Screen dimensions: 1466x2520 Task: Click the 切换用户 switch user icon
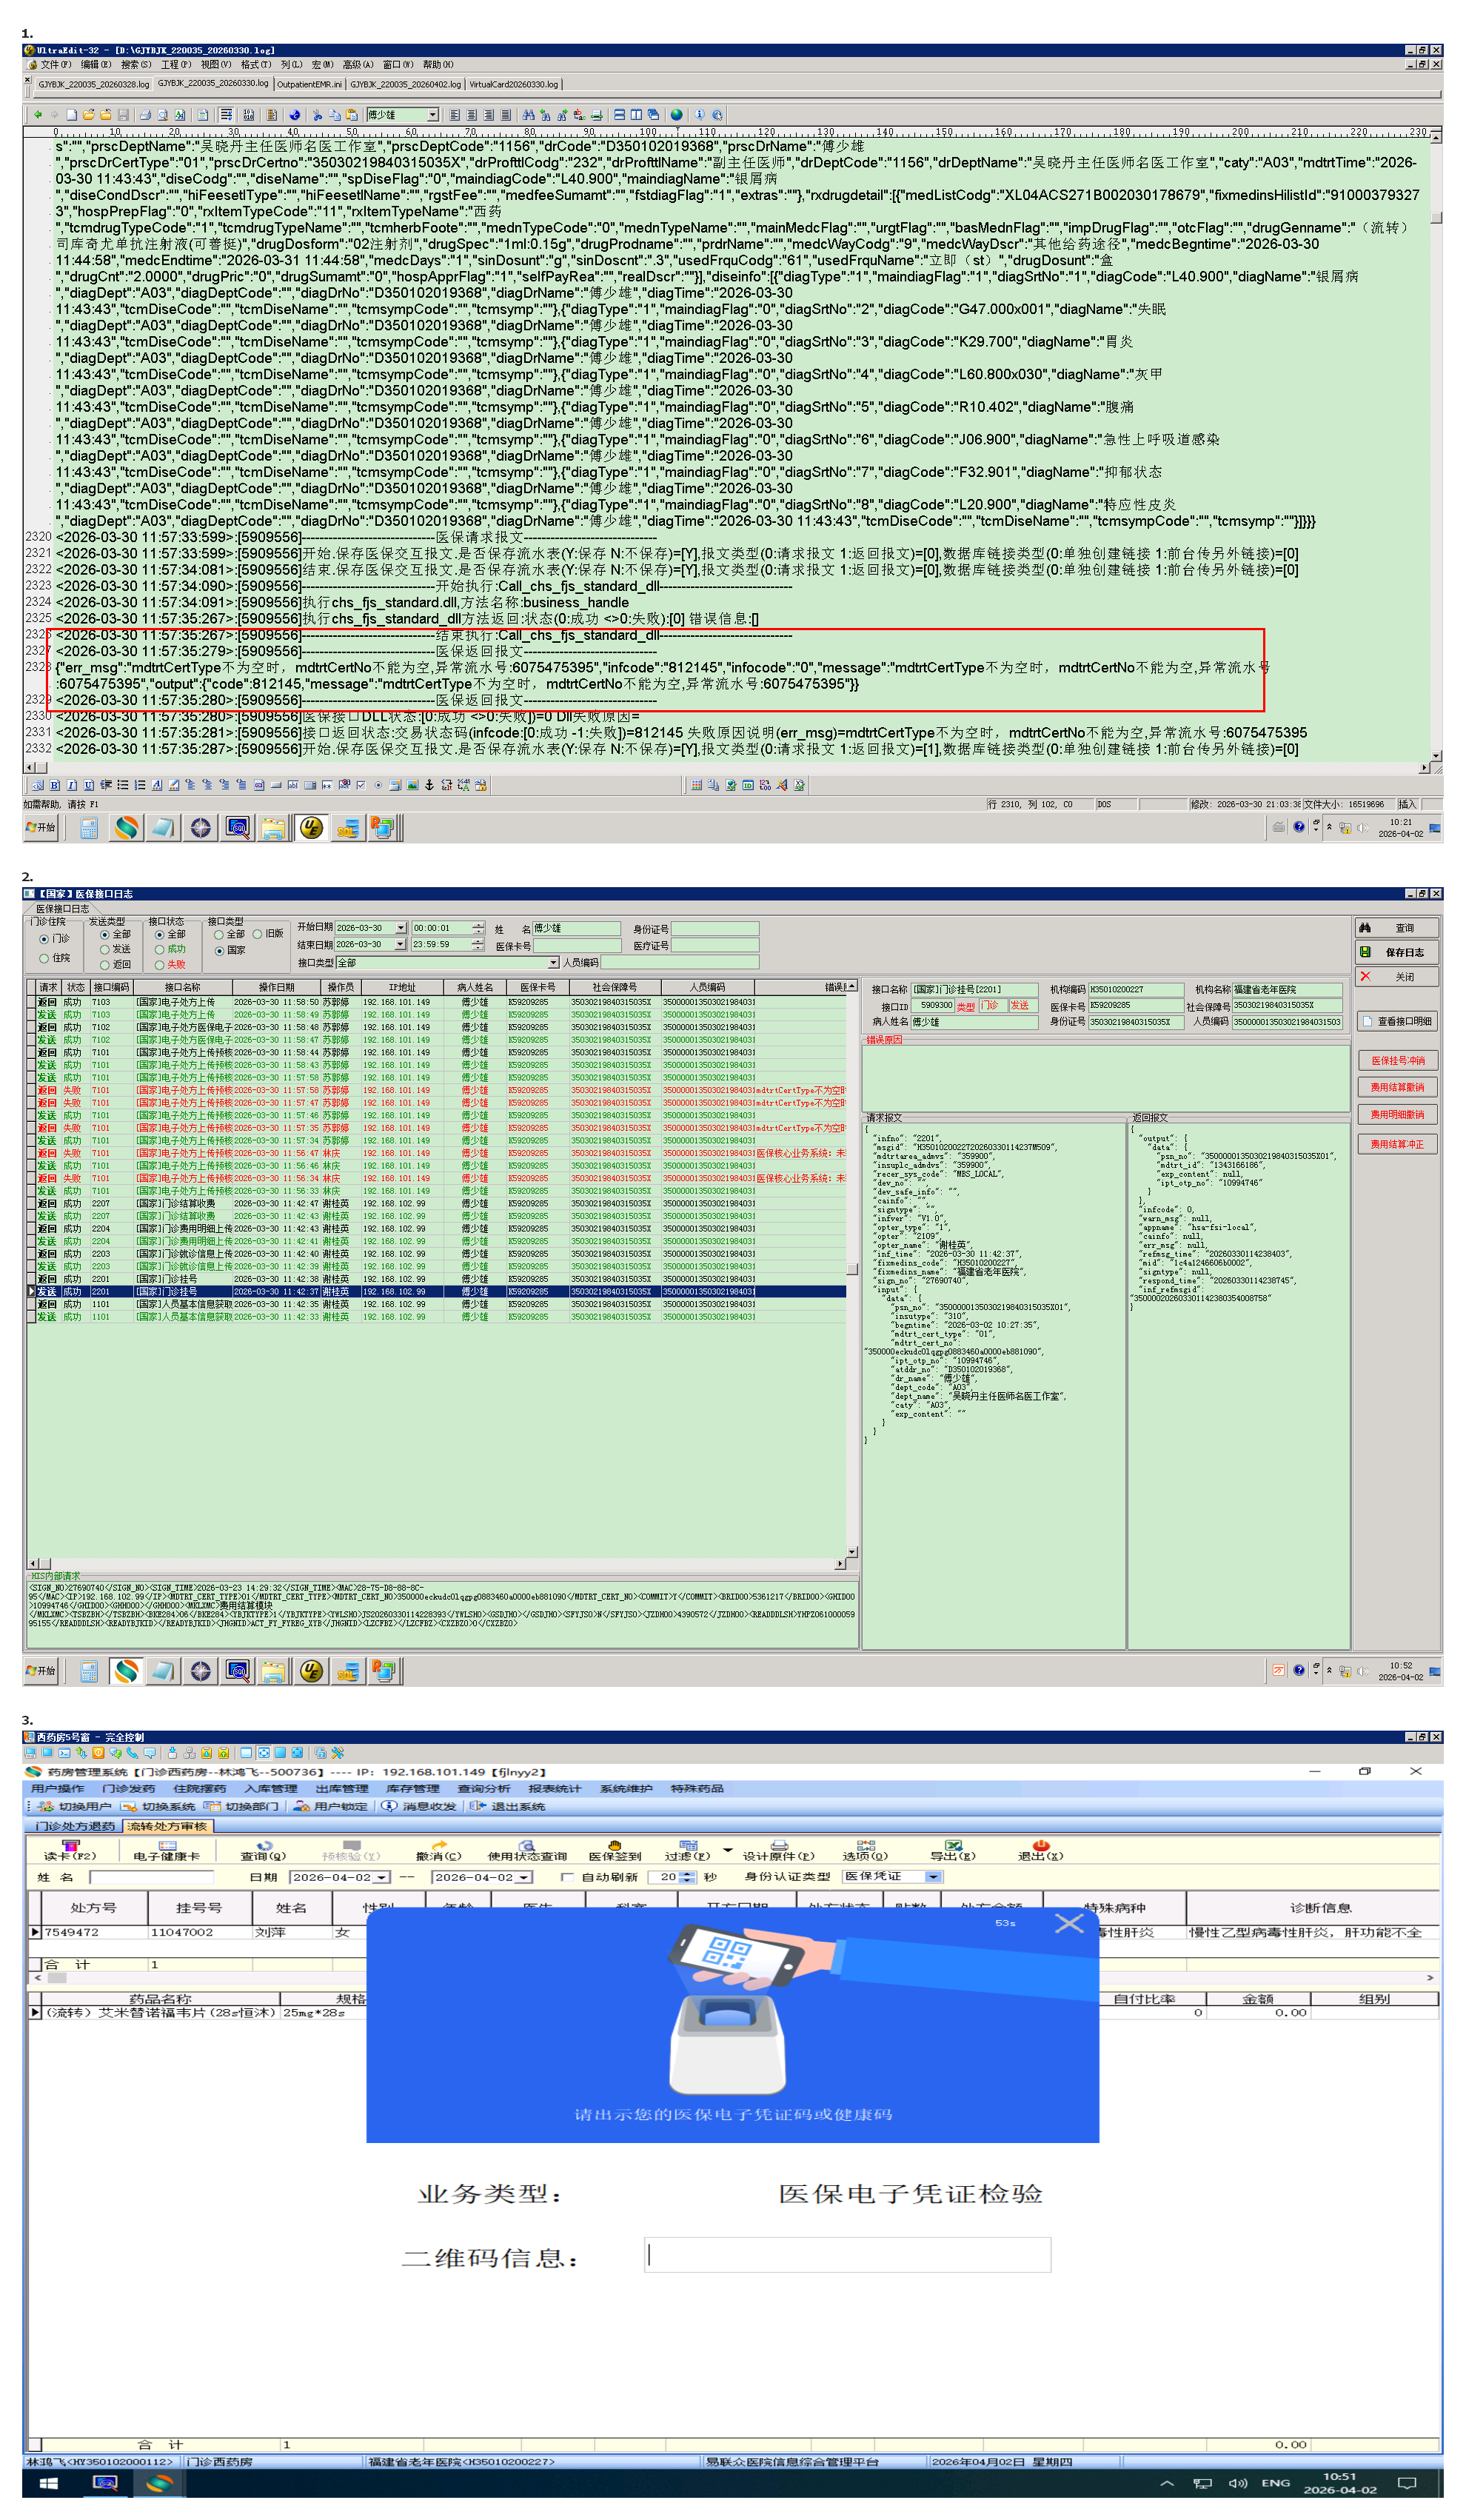tap(46, 1806)
